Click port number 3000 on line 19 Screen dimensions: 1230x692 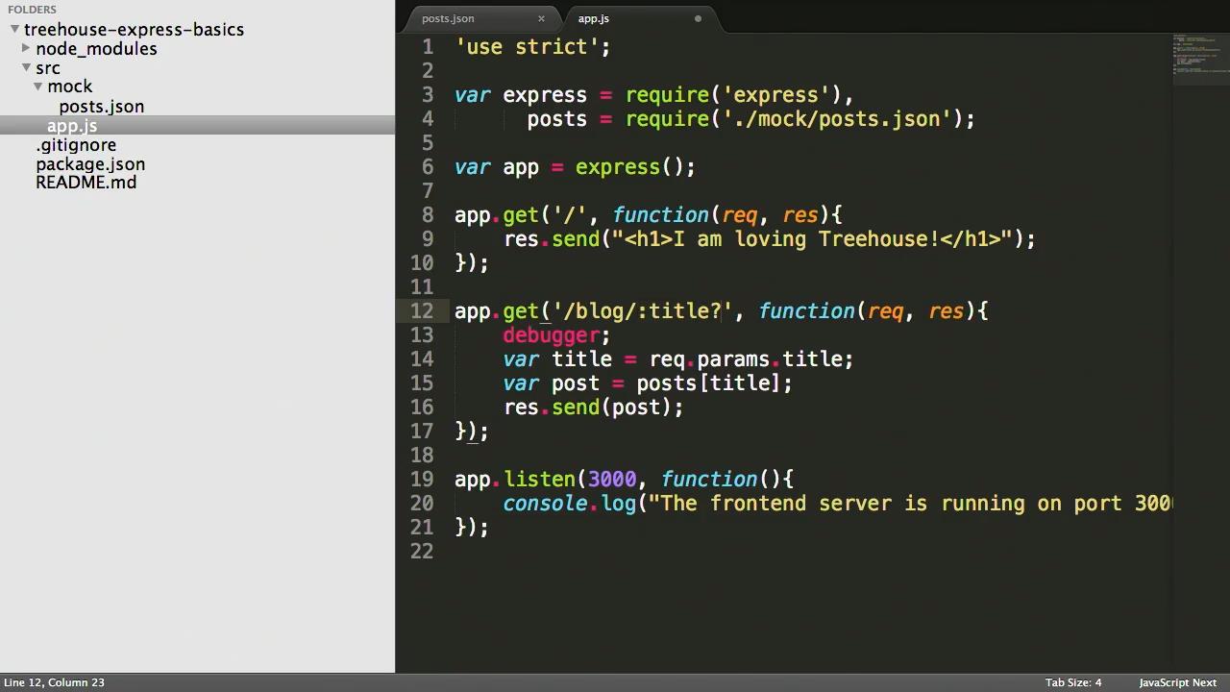tap(612, 480)
